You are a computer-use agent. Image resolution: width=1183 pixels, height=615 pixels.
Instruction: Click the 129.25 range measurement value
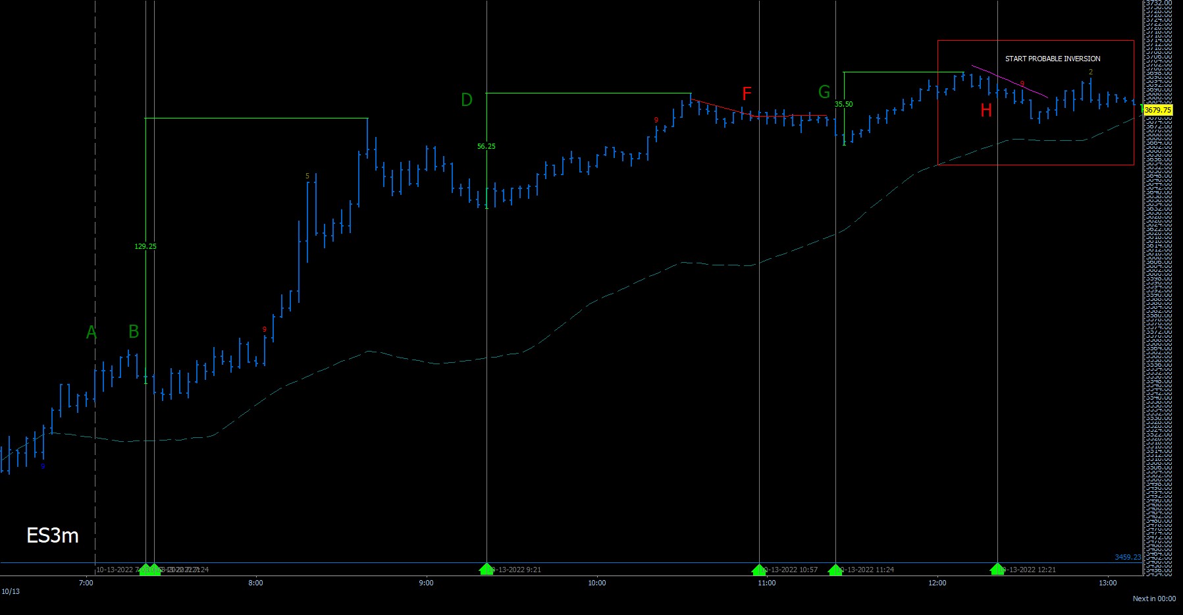point(145,246)
